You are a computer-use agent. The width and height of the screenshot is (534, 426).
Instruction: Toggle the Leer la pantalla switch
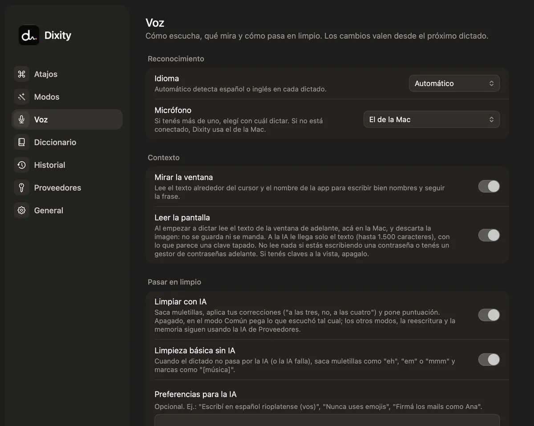(x=489, y=235)
